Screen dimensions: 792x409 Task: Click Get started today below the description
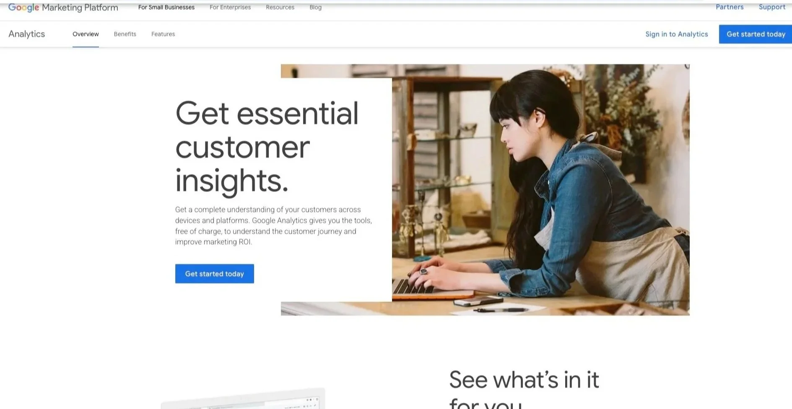tap(215, 274)
